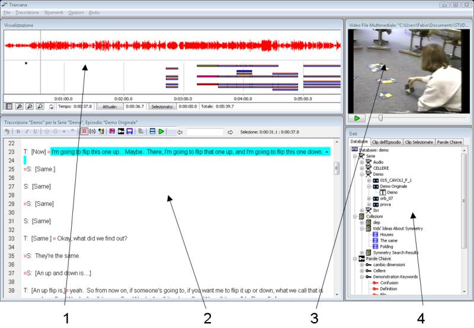This screenshot has width=474, height=328.
Task: Click the red audio waveform display
Action: click(x=172, y=46)
